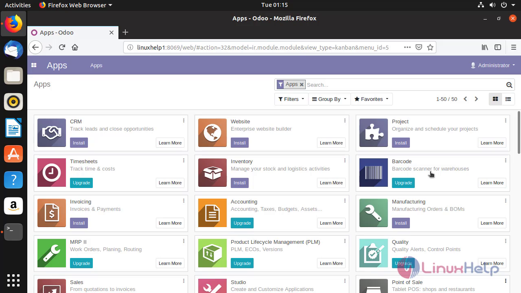Click the Barcode app icon

374,173
